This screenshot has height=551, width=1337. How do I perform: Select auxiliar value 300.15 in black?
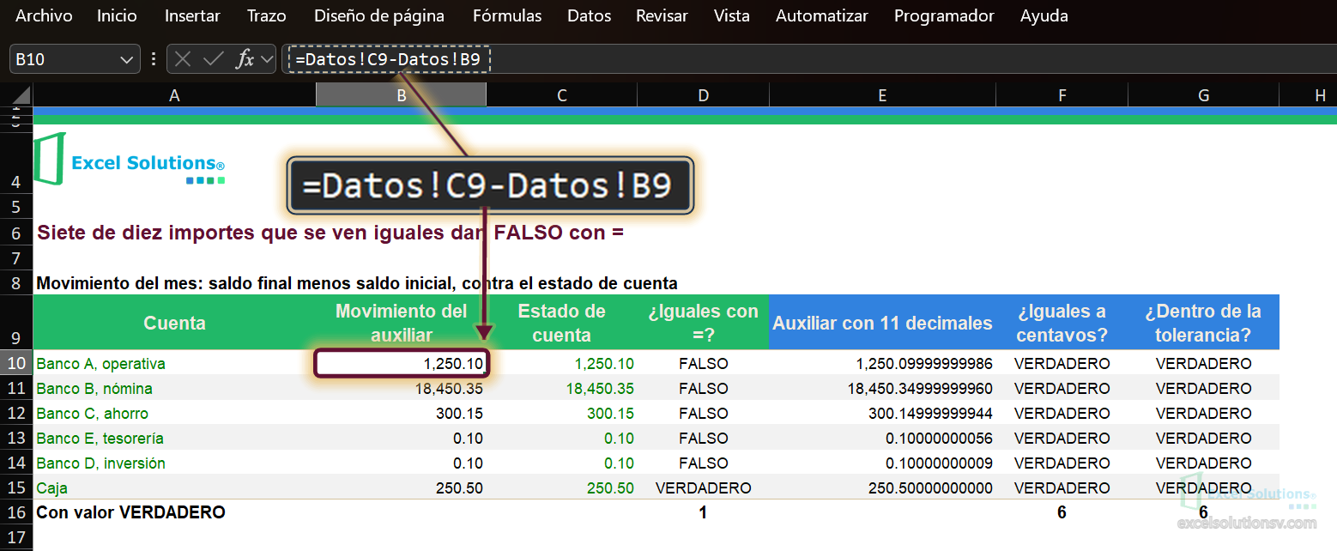401,413
